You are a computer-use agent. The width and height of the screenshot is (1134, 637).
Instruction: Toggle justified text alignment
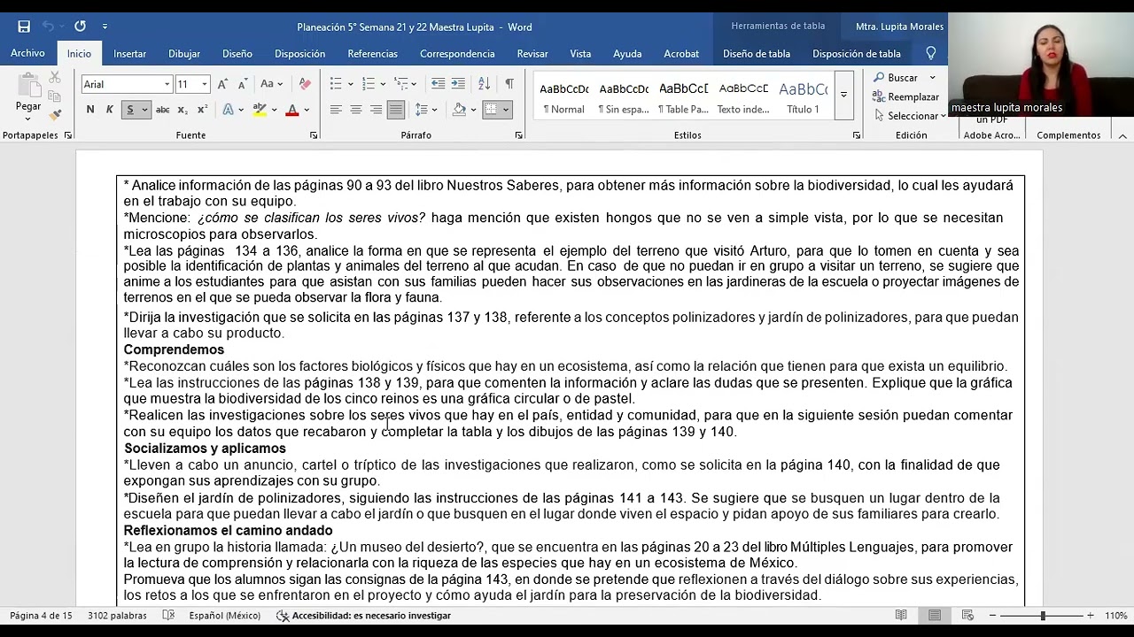click(x=396, y=110)
